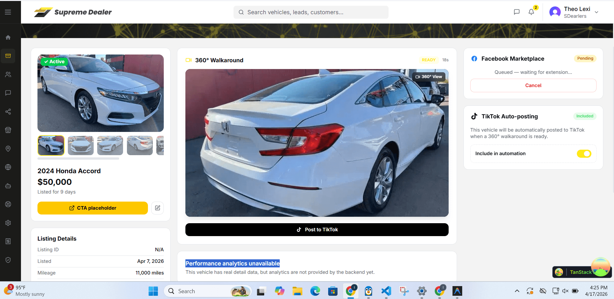Viewport: 614px width, 299px height.
Task: Click the 2024 Honda Accord title
Action: [x=69, y=171]
